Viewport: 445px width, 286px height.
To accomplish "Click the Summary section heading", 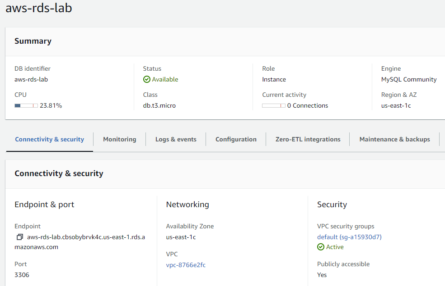I will click(x=33, y=41).
